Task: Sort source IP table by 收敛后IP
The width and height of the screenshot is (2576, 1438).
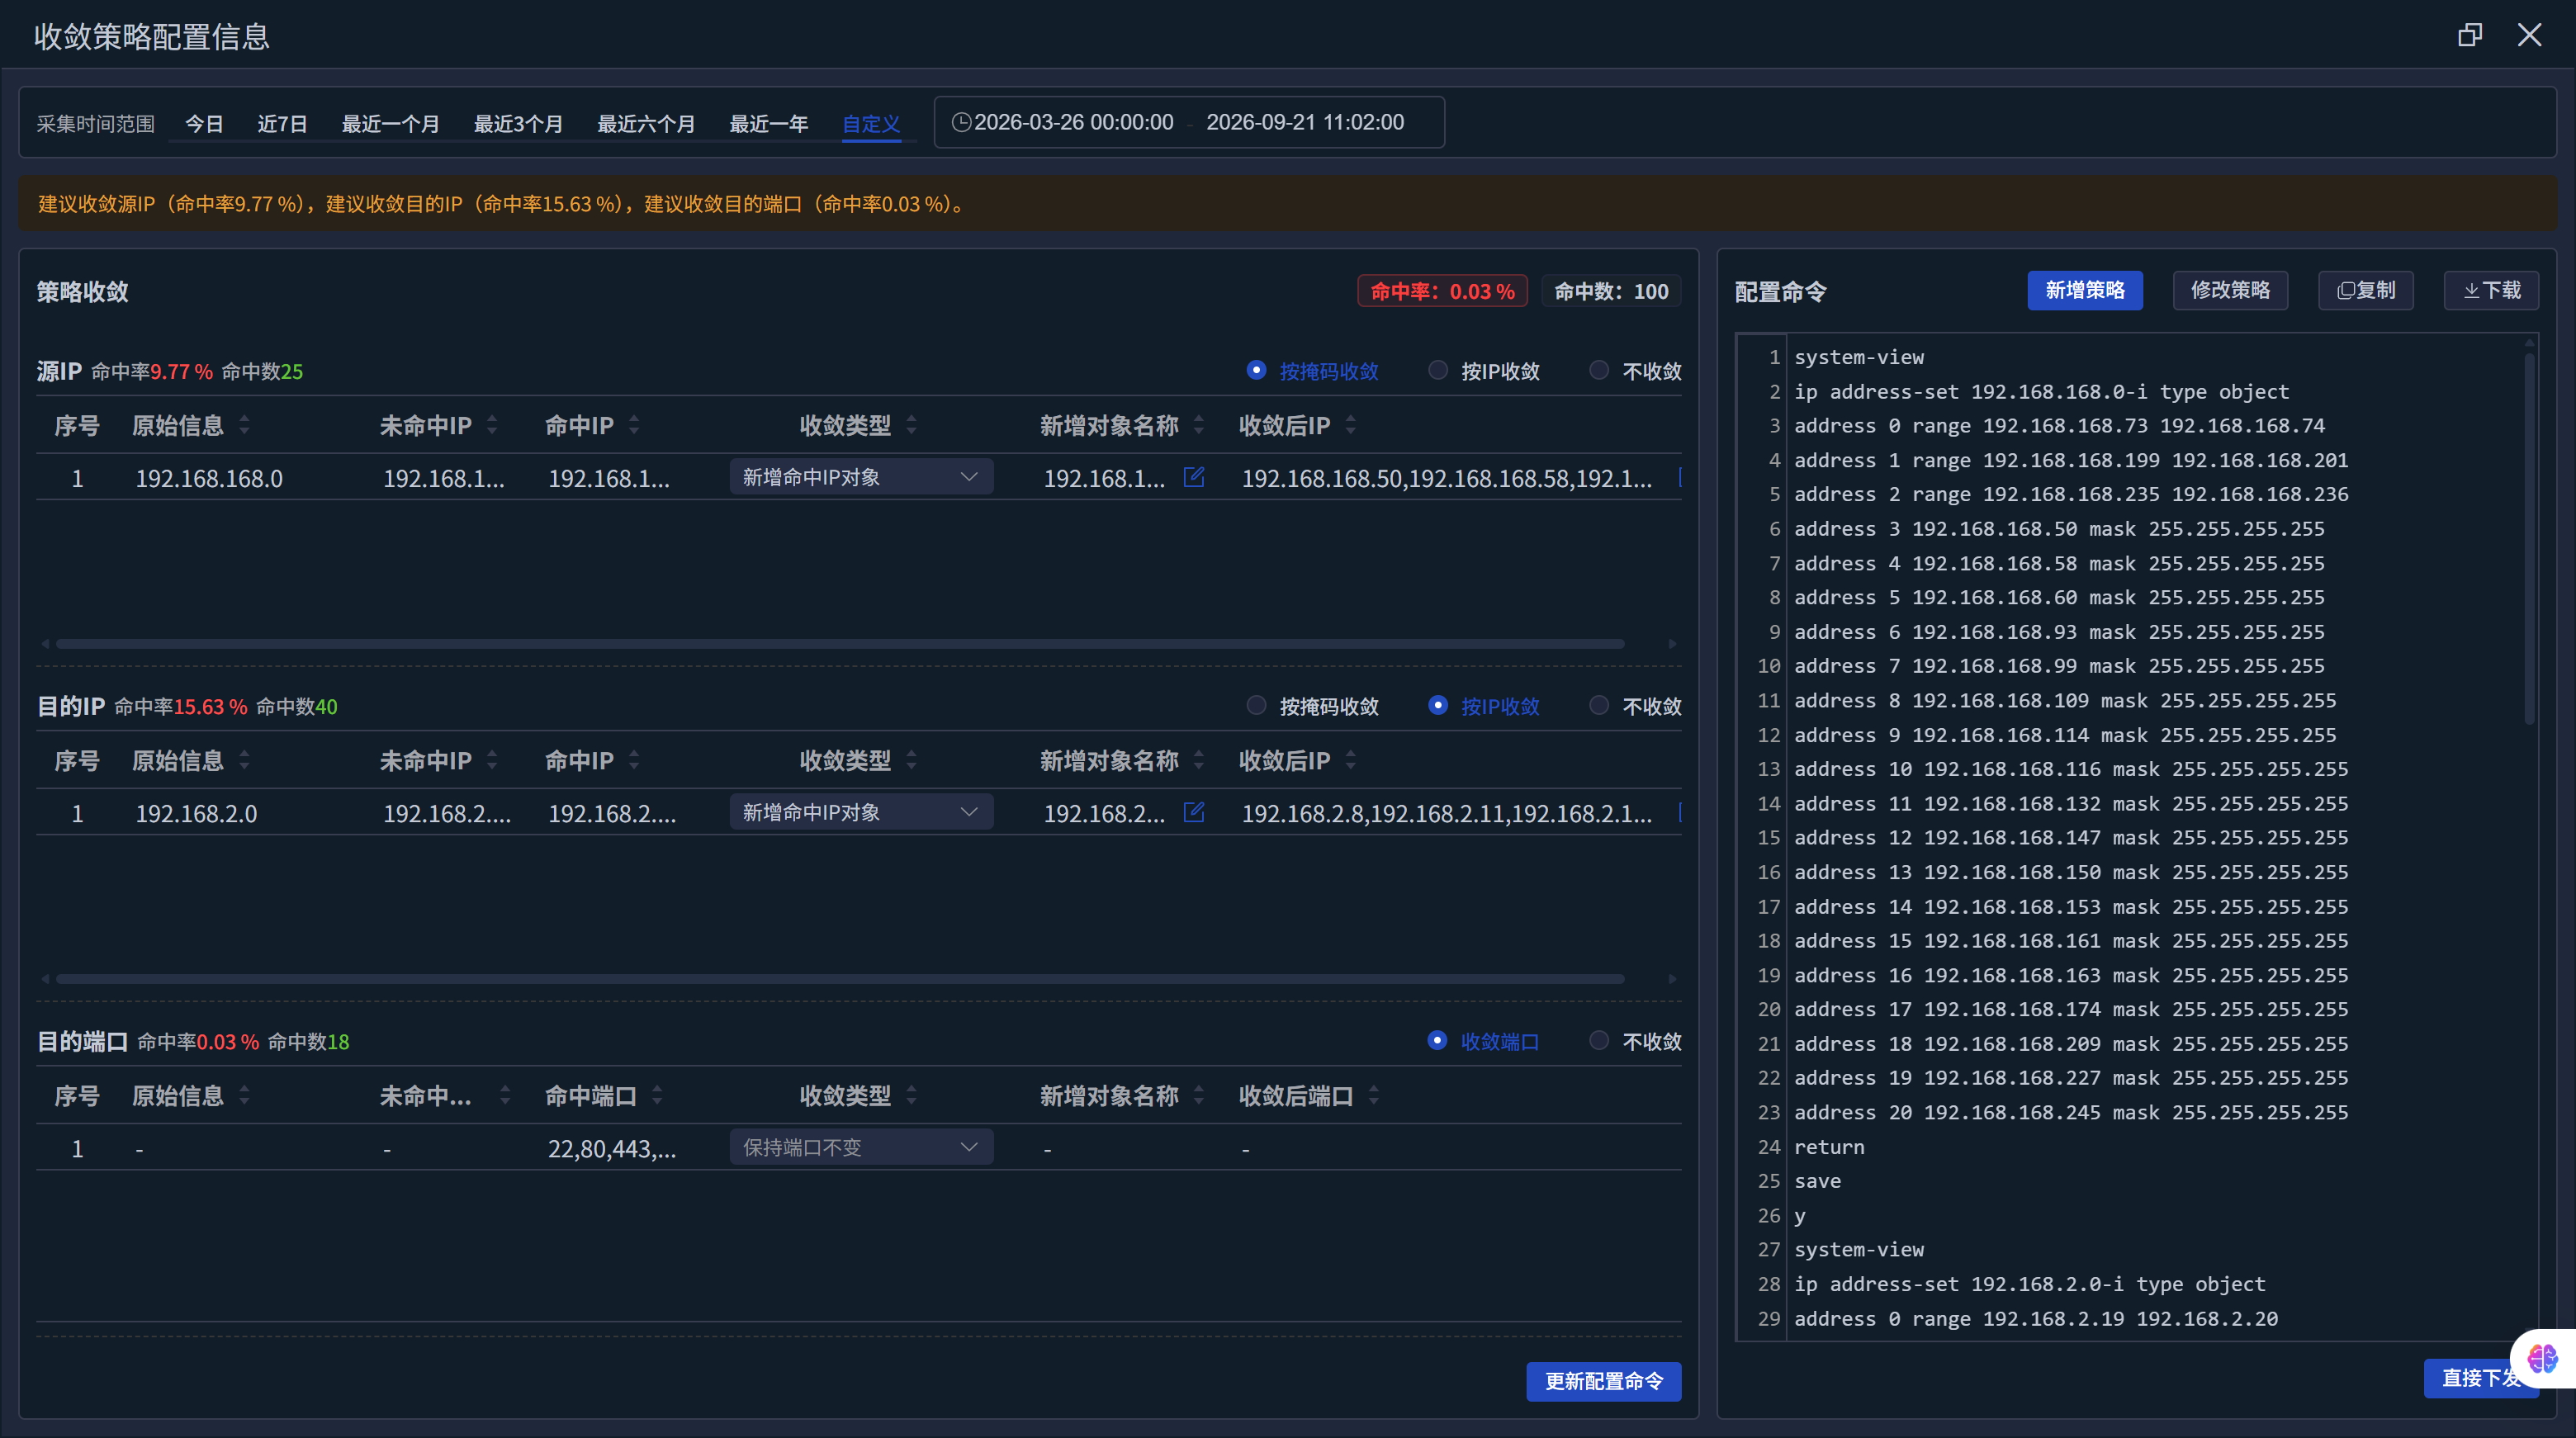Action: [x=1351, y=425]
